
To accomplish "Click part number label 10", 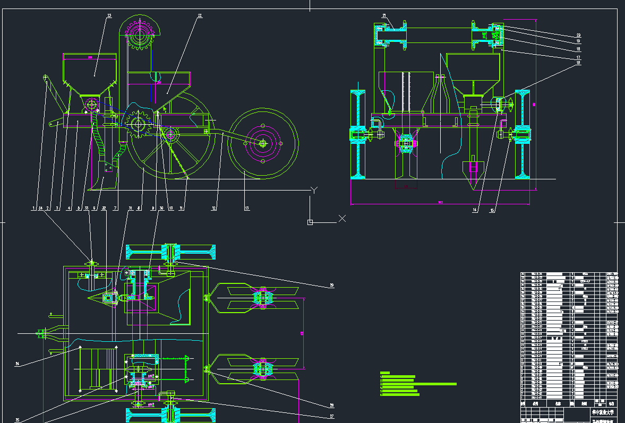I will (x=171, y=208).
